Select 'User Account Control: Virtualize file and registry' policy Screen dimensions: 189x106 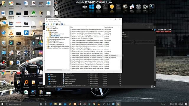coord(87,69)
